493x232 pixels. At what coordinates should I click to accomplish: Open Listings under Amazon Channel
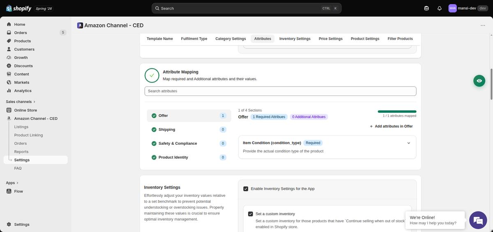(x=21, y=127)
